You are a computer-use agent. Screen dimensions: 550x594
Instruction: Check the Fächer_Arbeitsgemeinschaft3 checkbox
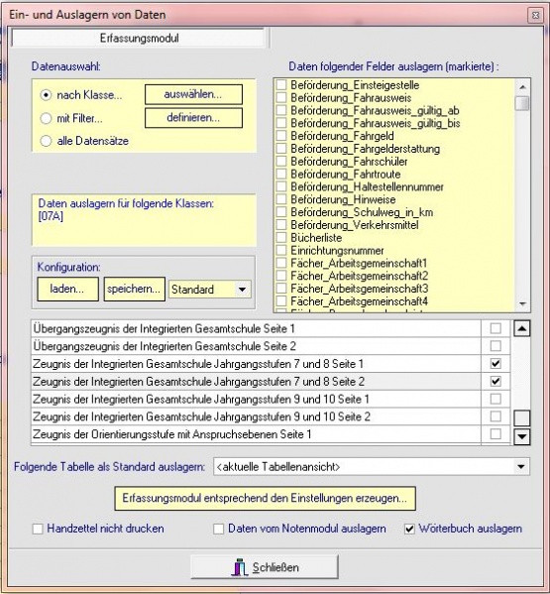pos(281,289)
